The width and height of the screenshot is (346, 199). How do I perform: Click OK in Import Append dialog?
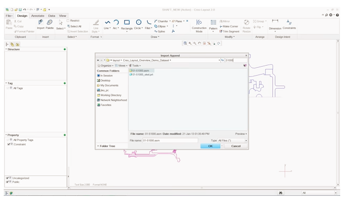click(210, 146)
